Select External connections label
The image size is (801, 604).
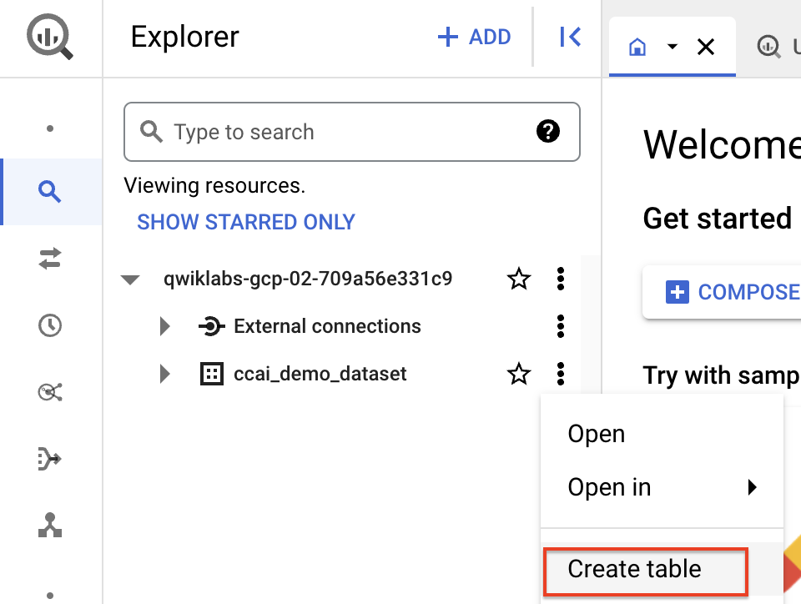click(x=327, y=326)
